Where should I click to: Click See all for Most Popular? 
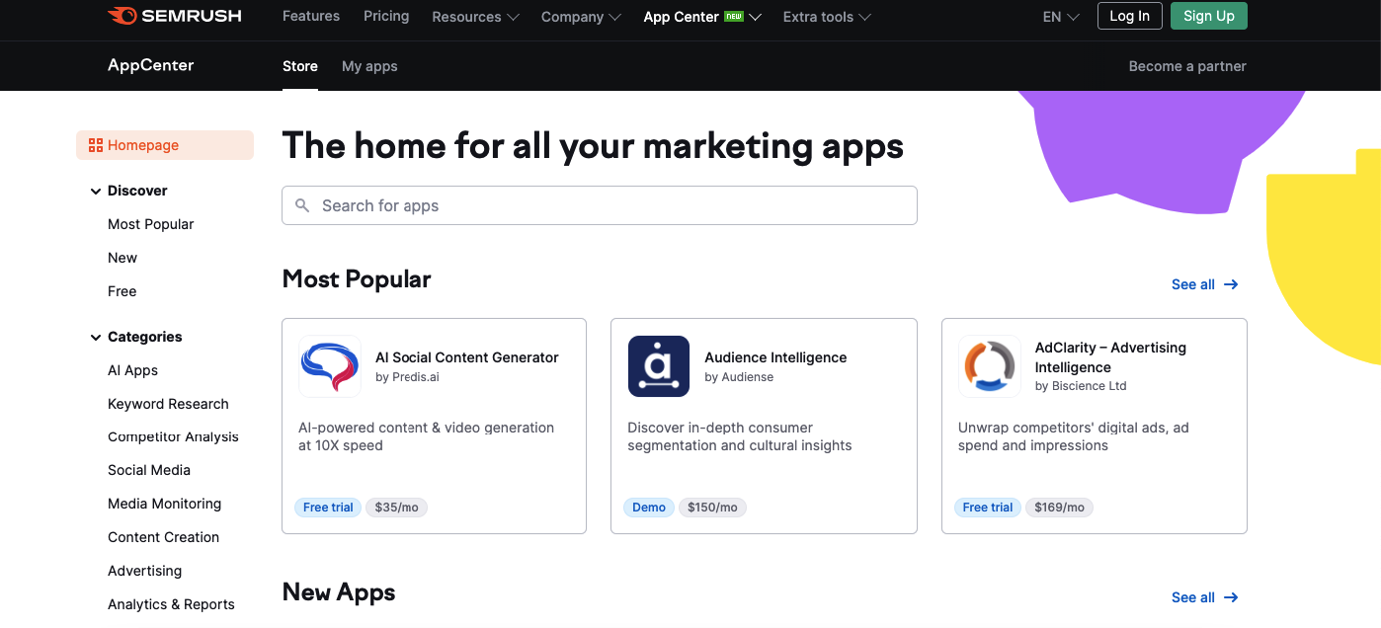(x=1204, y=284)
